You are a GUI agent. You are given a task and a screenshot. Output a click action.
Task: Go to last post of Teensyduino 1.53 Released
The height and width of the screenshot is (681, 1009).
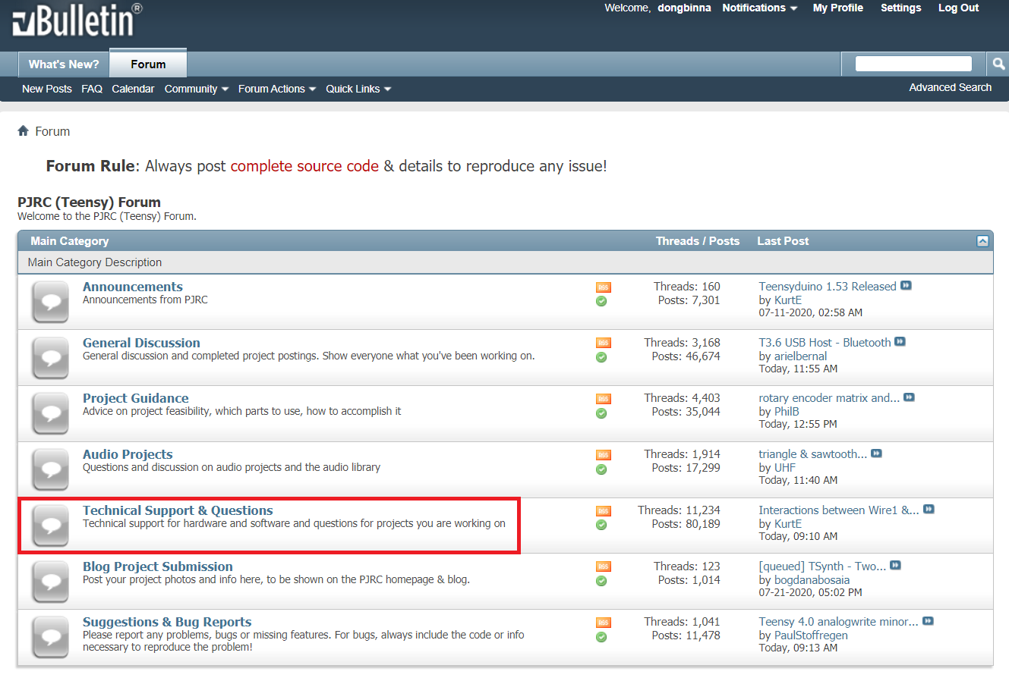pos(906,286)
